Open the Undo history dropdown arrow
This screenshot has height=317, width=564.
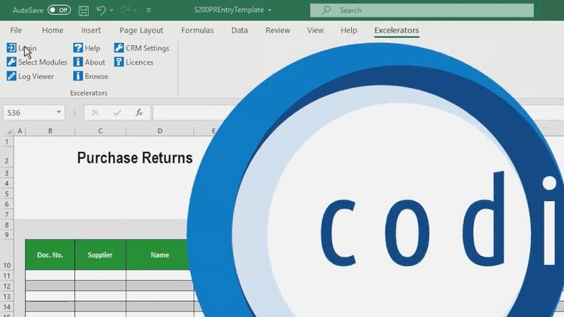click(111, 10)
